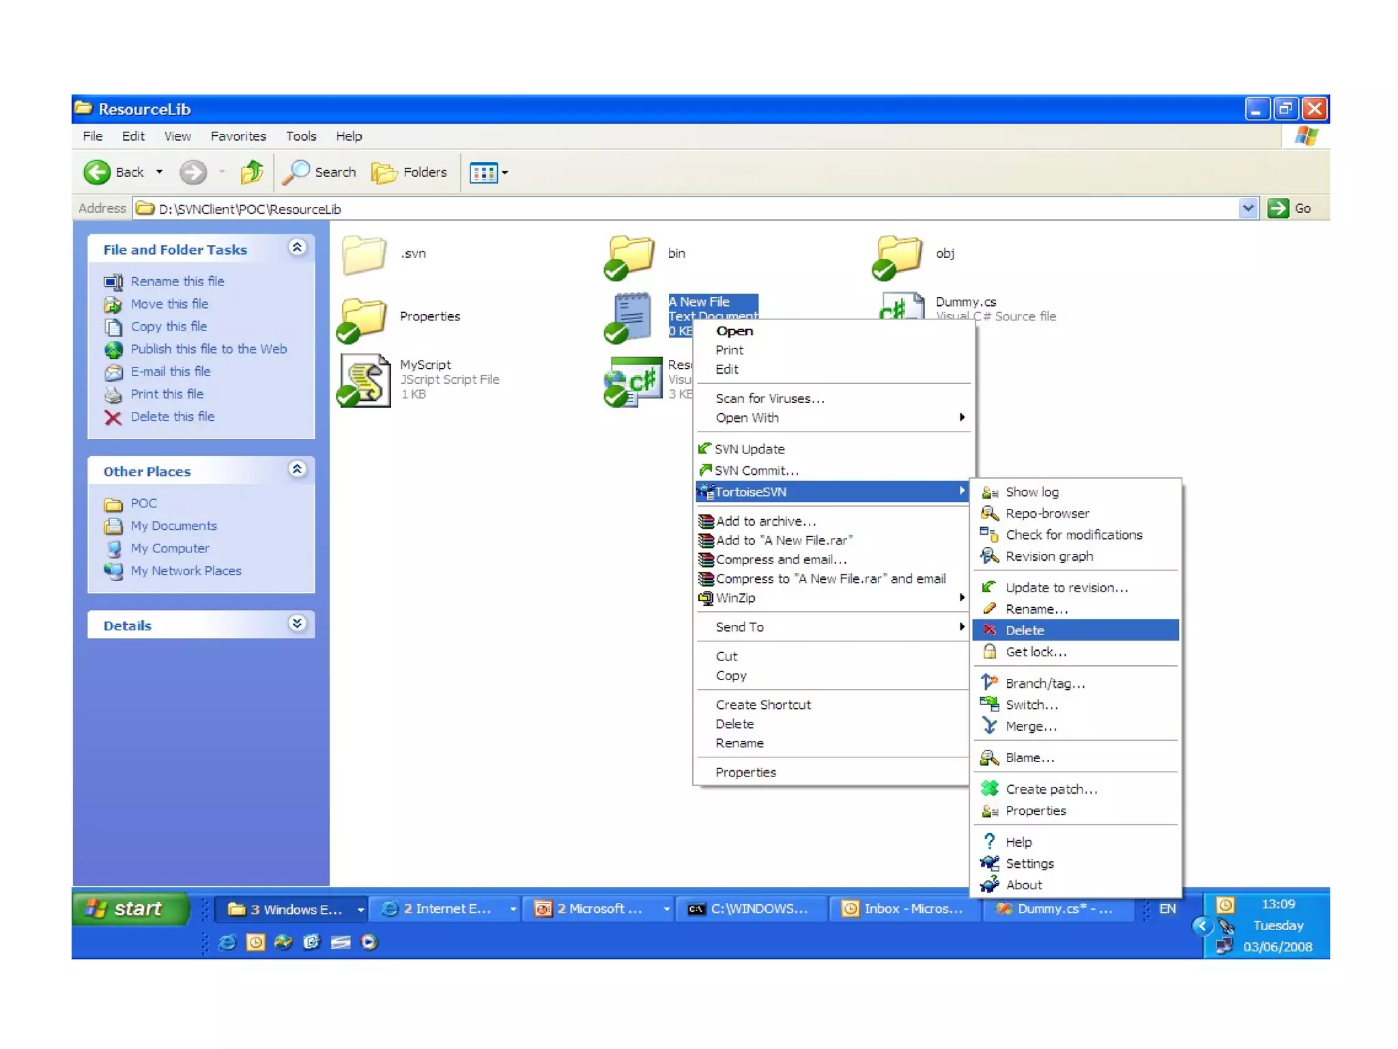Click the Revision graph icon in TortoiseSVN submenu
This screenshot has width=1398, height=1049.
point(989,556)
